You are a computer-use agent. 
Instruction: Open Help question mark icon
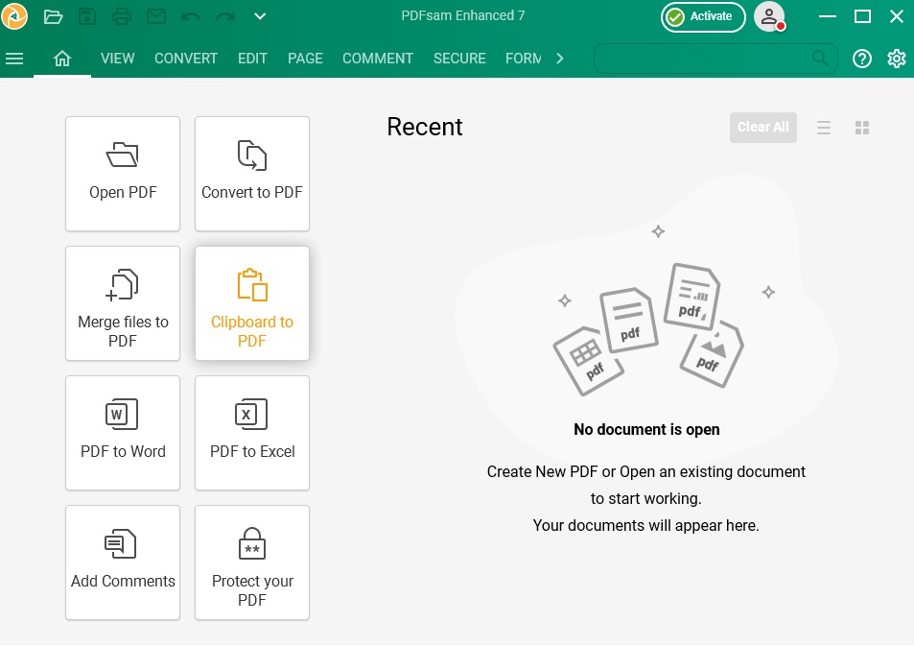[x=862, y=59]
